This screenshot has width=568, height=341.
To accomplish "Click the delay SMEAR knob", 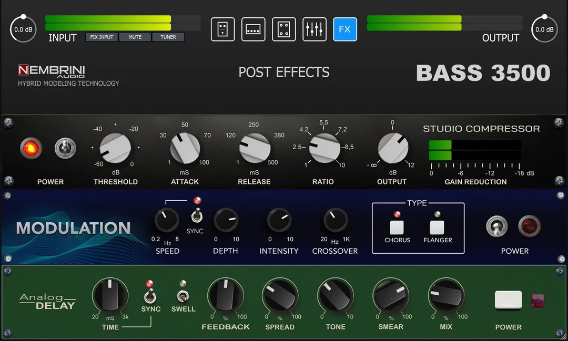I will [391, 295].
